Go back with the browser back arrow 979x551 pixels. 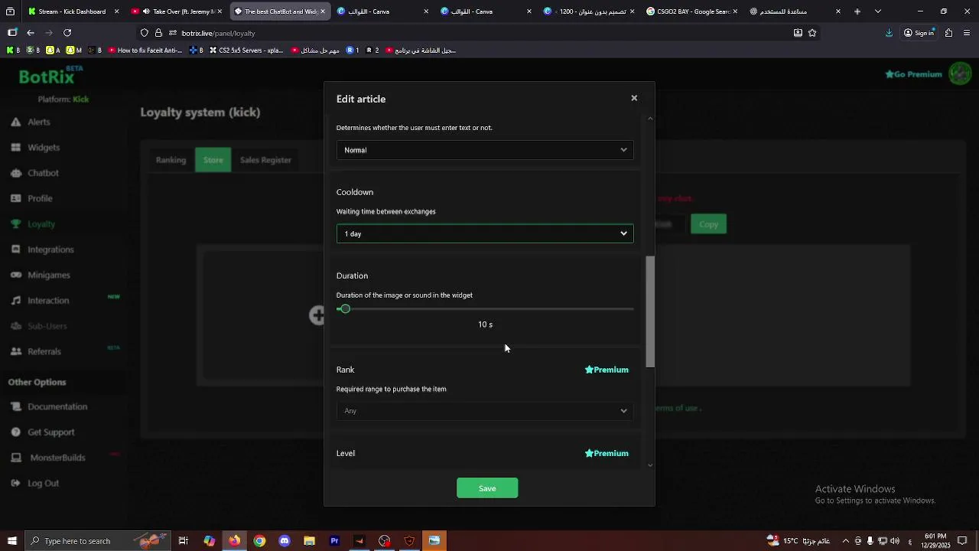tap(31, 33)
